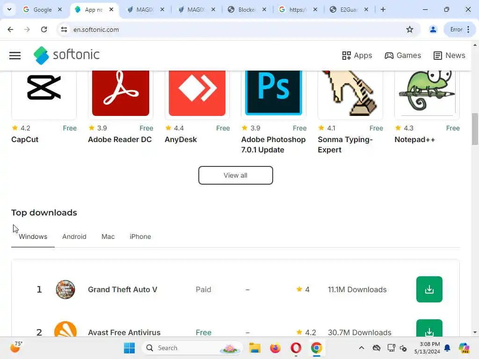Switch to the second MAGIX tab
Image resolution: width=479 pixels, height=359 pixels.
click(x=196, y=10)
